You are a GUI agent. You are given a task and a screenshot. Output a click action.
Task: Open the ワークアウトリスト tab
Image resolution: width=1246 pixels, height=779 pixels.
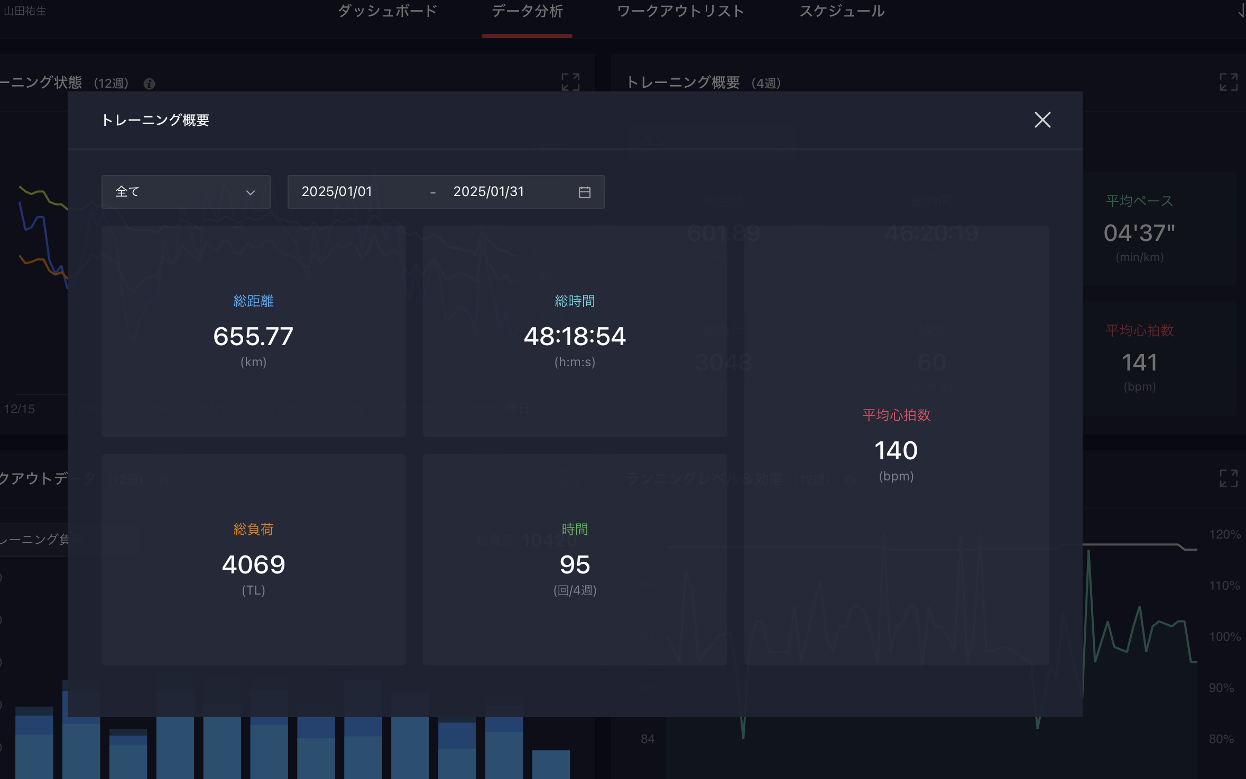(x=680, y=11)
